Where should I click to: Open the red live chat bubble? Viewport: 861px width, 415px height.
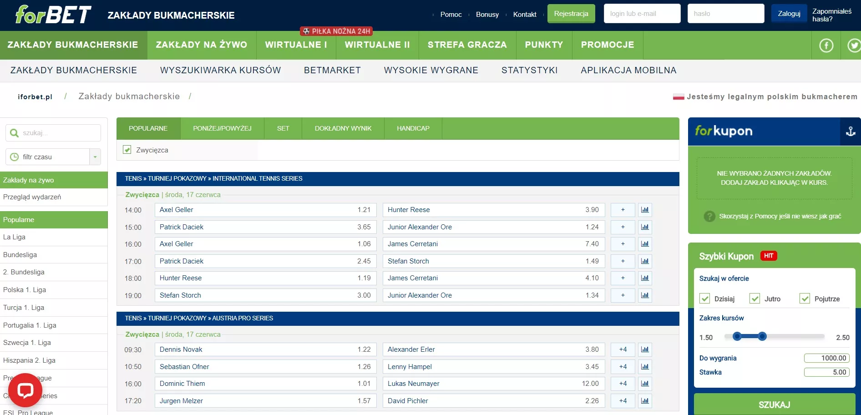[25, 390]
